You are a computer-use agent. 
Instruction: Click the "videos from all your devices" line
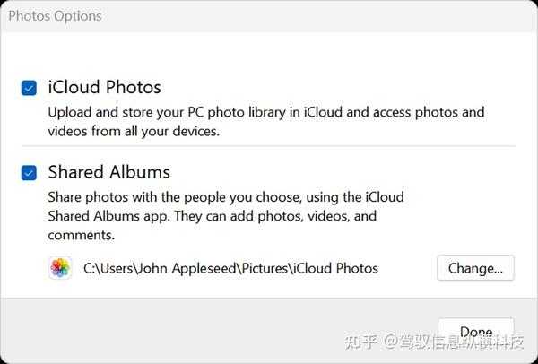[x=134, y=131]
